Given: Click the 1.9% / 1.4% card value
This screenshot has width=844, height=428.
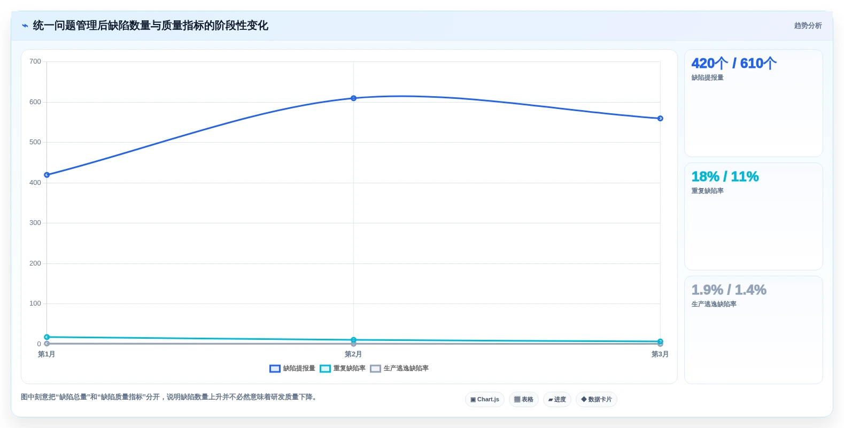Looking at the screenshot, I should (729, 290).
